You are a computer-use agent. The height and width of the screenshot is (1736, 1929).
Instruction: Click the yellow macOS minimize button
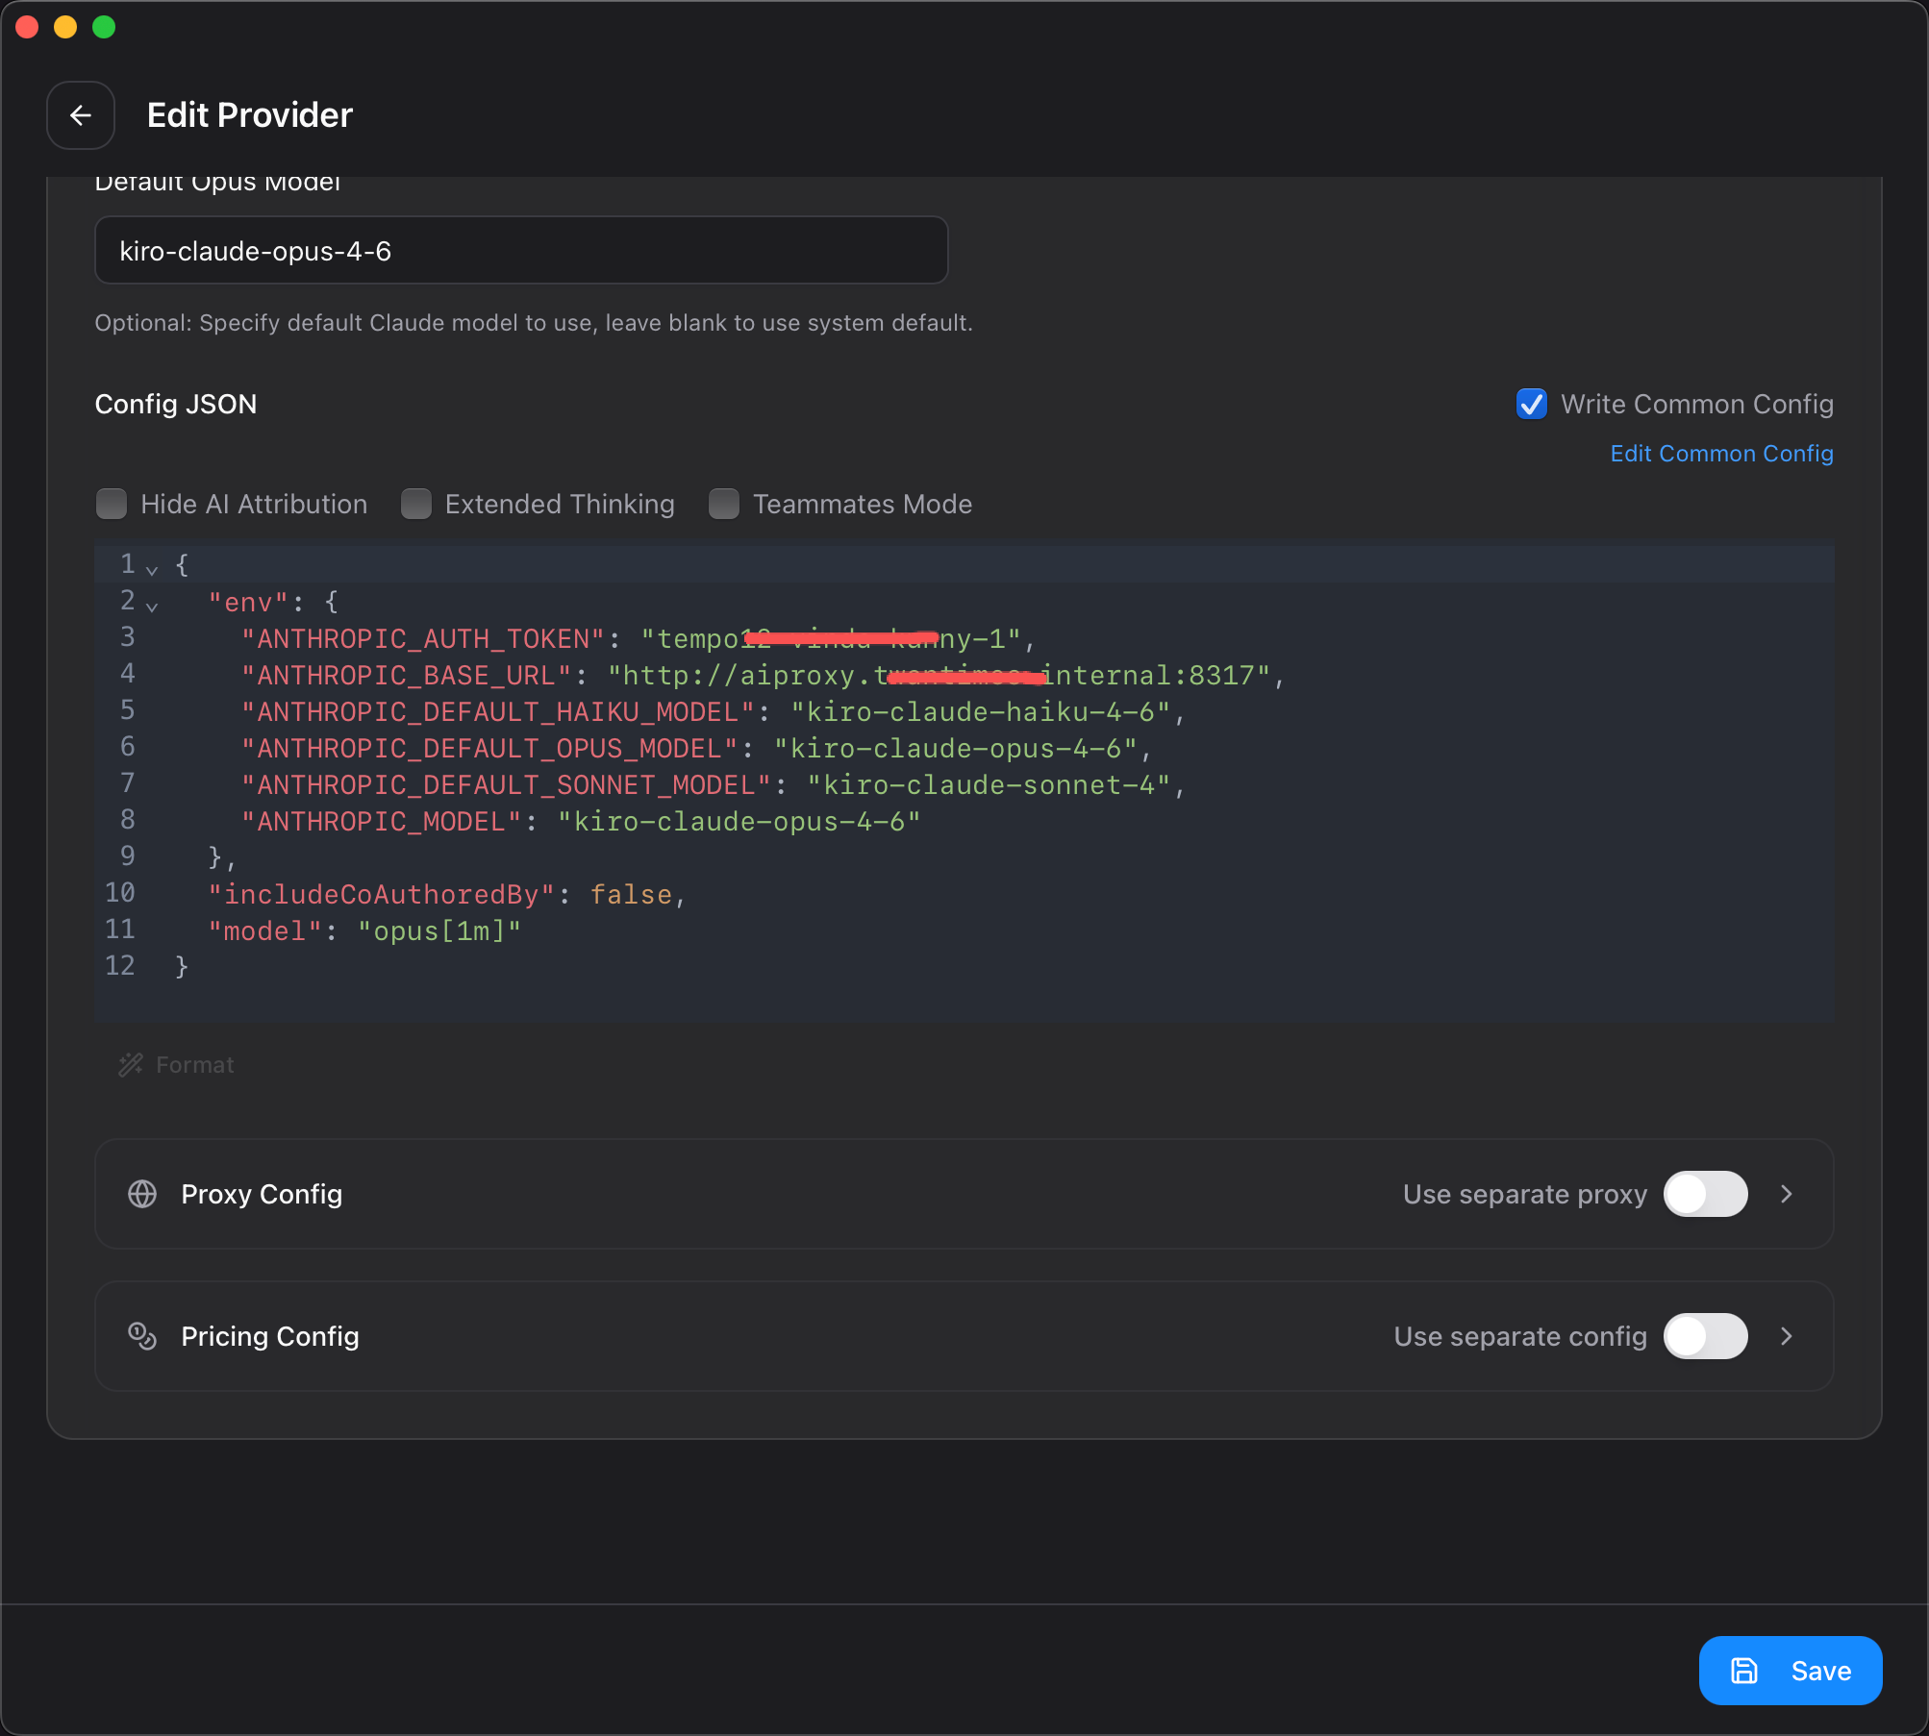pyautogui.click(x=65, y=27)
